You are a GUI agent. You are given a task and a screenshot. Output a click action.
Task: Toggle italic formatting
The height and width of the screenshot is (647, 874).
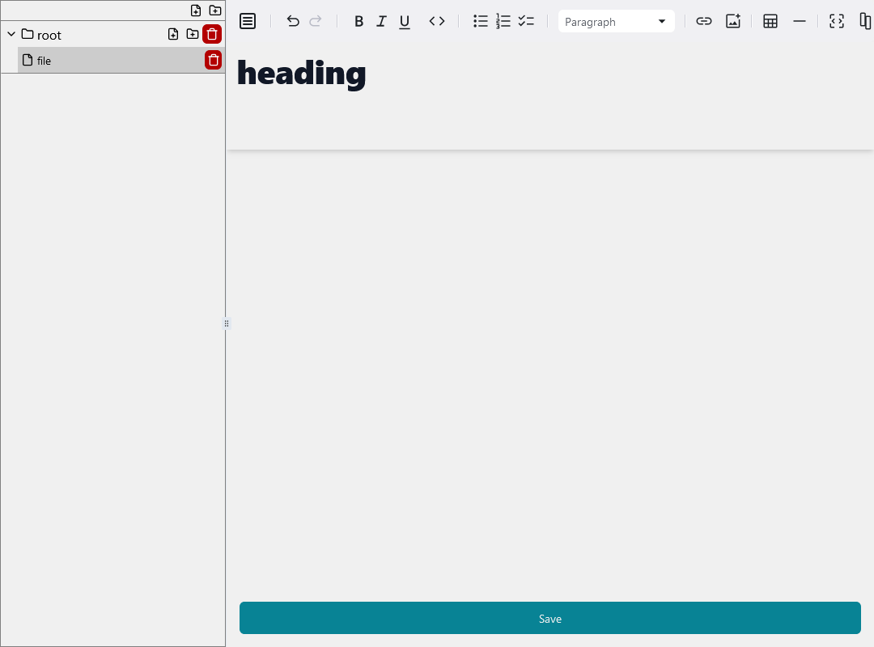point(381,21)
